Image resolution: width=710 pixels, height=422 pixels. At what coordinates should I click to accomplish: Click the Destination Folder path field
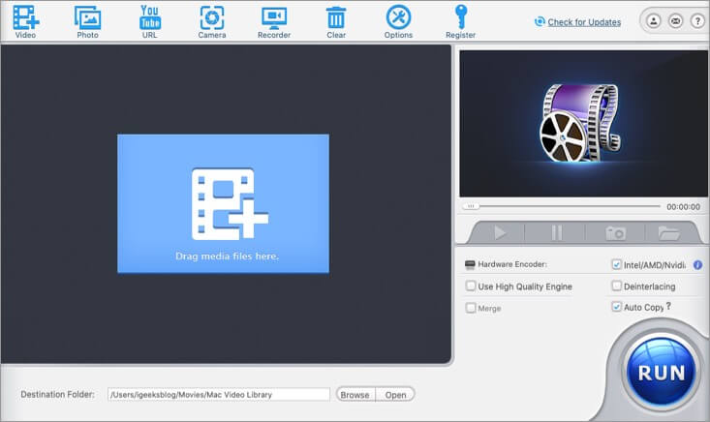tap(219, 394)
